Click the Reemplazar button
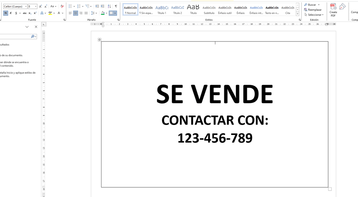358x197 pixels. point(313,10)
